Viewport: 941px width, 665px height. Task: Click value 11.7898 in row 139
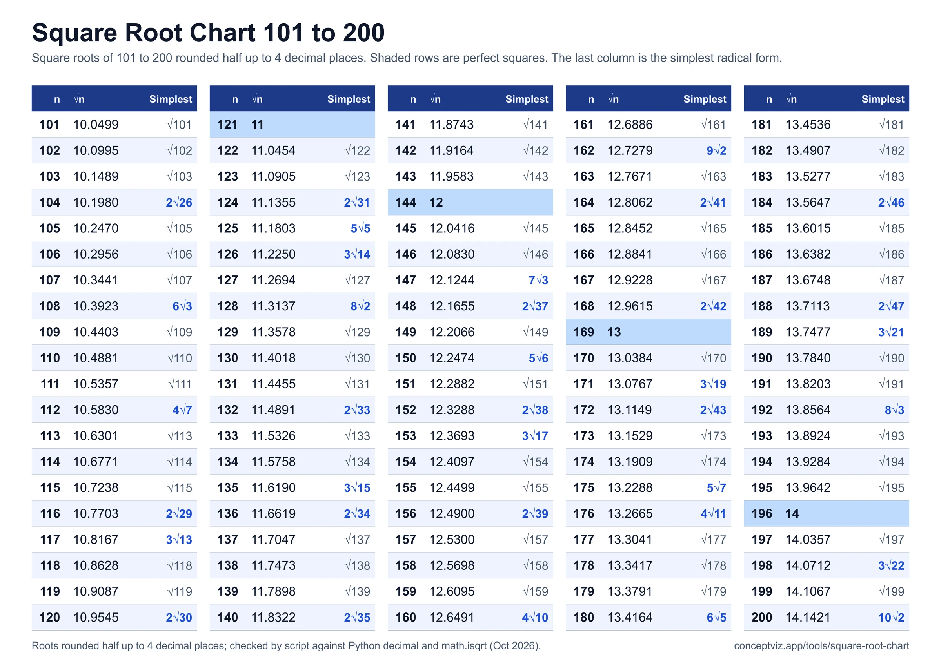273,592
